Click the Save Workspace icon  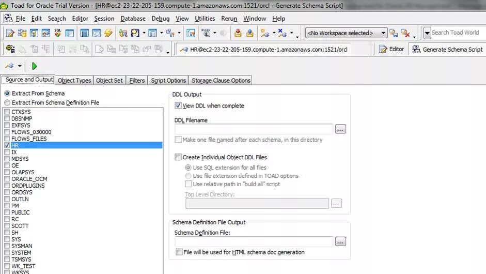394,33
